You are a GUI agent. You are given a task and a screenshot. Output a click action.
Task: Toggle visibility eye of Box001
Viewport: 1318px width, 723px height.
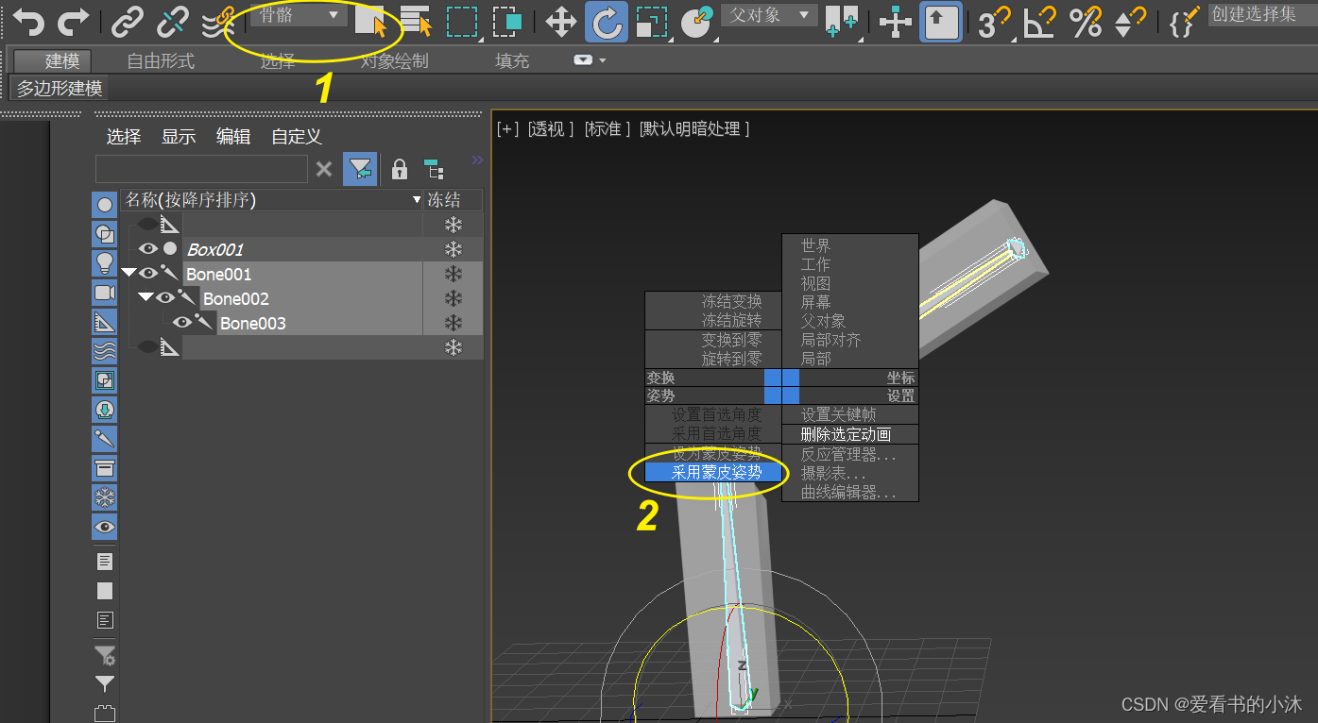[148, 249]
